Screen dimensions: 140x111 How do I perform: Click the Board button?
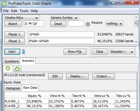[x=13, y=24]
